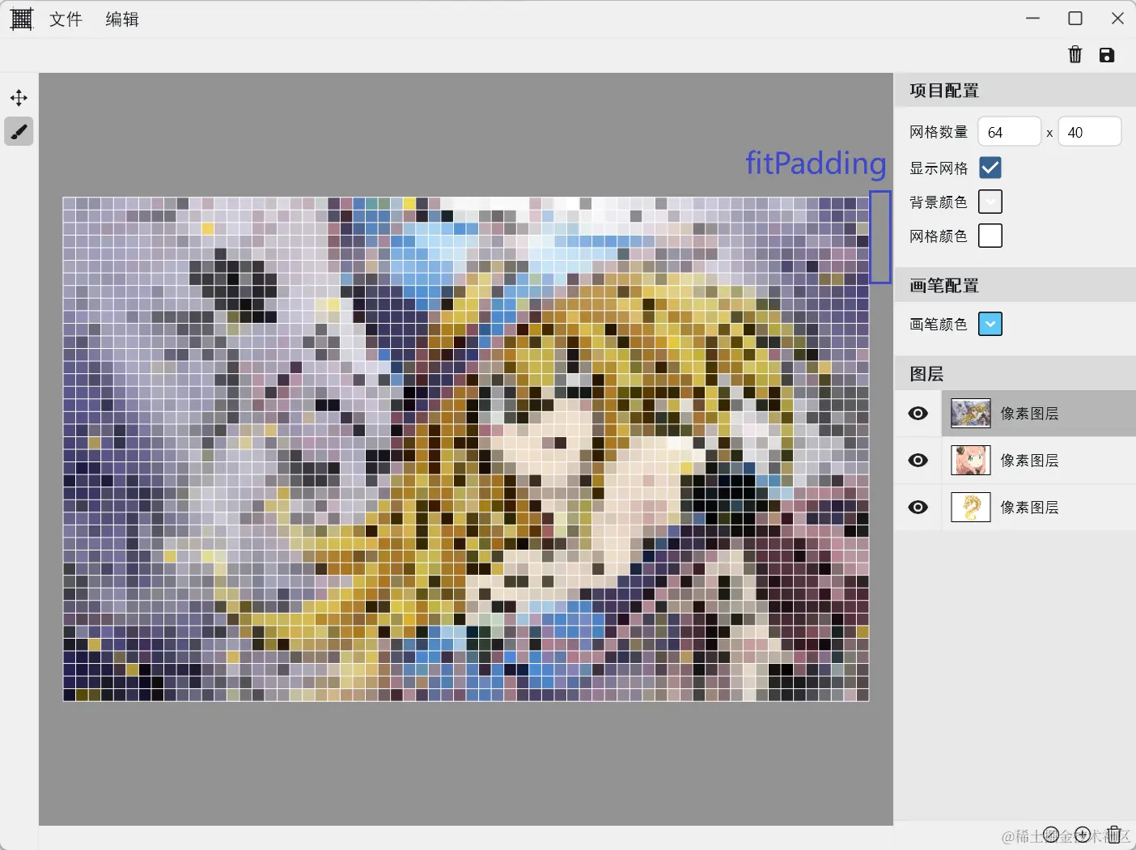This screenshot has width=1136, height=850.
Task: Hide the pink-haired girl layer
Action: point(918,461)
